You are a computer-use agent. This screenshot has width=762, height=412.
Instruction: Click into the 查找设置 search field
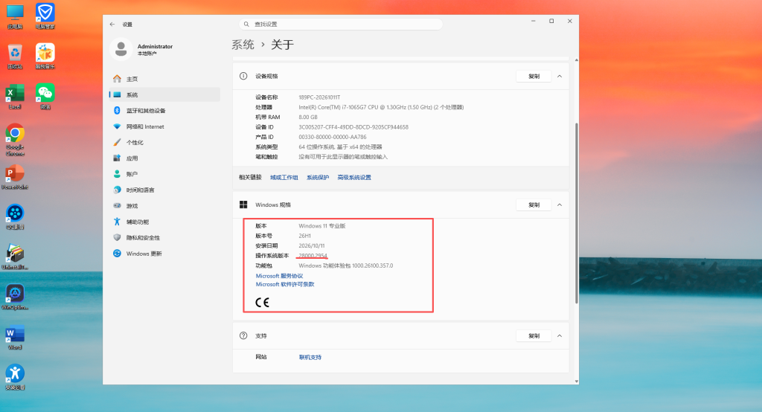pyautogui.click(x=341, y=24)
